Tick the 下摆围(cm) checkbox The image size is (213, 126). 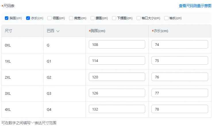[x=114, y=18]
